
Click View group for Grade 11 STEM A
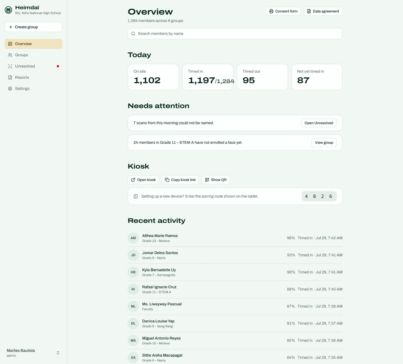coord(324,143)
